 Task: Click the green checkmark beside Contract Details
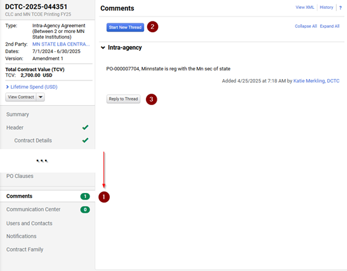pyautogui.click(x=85, y=140)
